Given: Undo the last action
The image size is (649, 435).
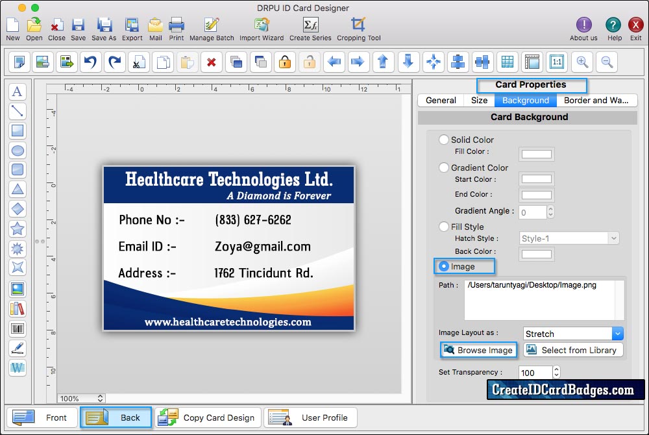Looking at the screenshot, I should click(x=90, y=62).
